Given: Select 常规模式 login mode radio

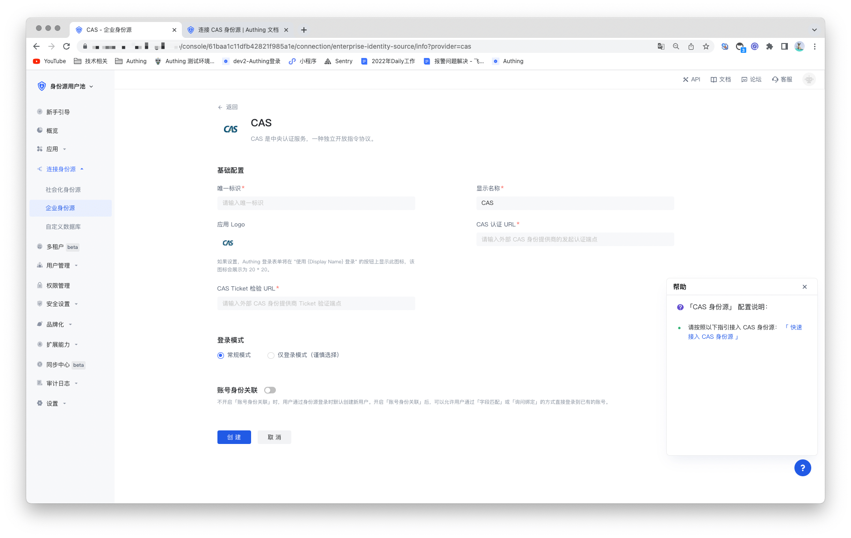Looking at the screenshot, I should [221, 356].
